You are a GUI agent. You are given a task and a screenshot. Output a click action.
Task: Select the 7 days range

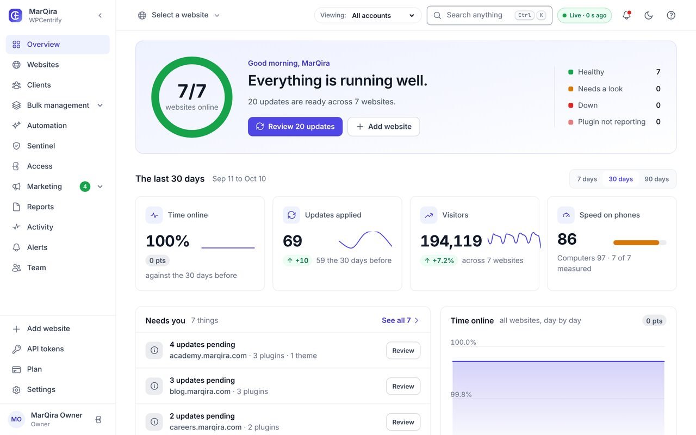point(587,179)
